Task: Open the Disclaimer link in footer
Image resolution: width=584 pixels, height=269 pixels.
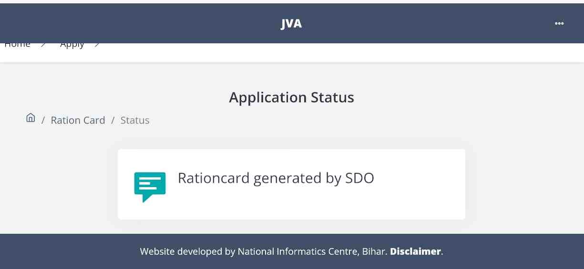Action: click(x=415, y=251)
